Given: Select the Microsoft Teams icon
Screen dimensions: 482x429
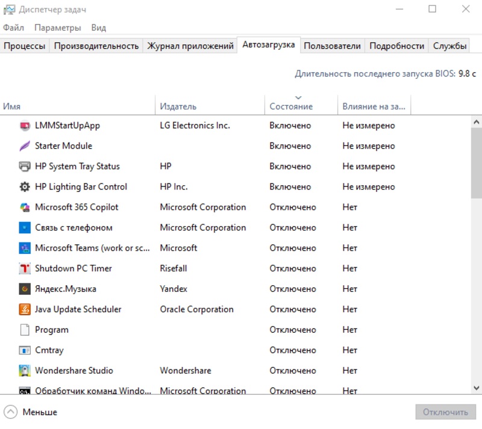Looking at the screenshot, I should (25, 248).
